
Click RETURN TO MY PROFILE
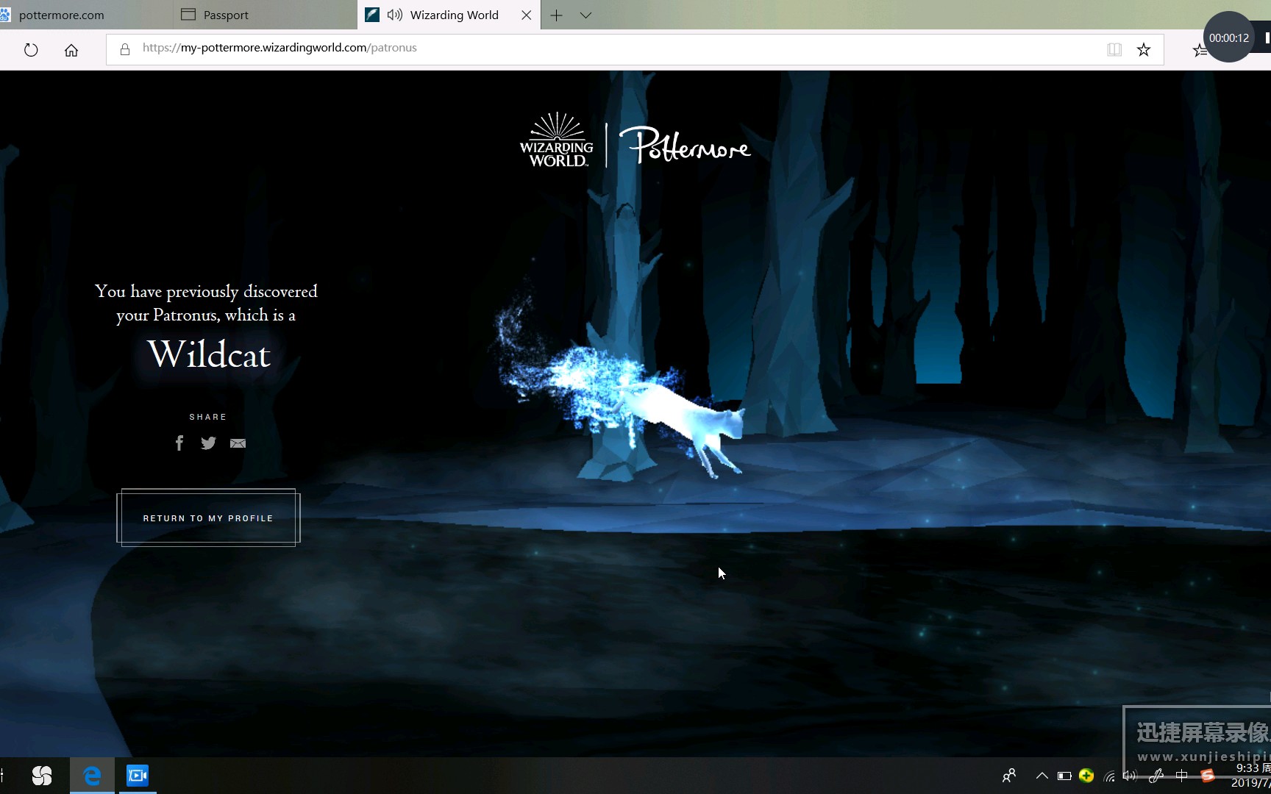[208, 518]
